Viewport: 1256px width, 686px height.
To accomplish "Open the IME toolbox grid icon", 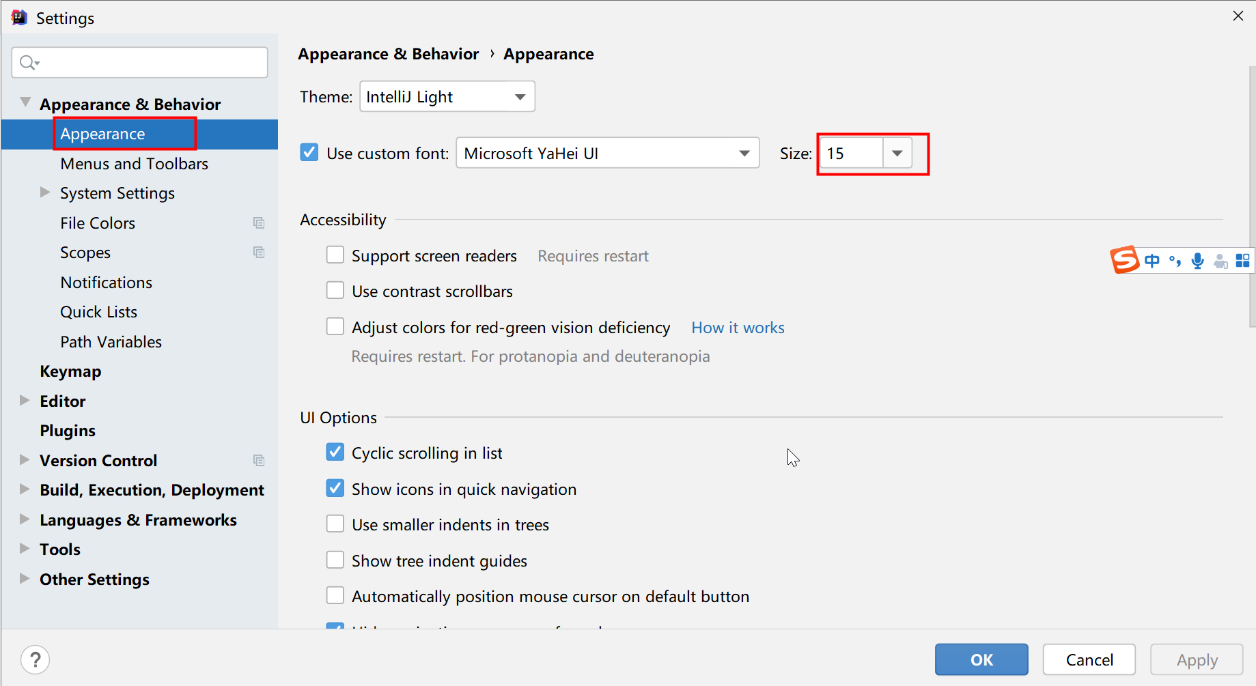I will (1243, 261).
